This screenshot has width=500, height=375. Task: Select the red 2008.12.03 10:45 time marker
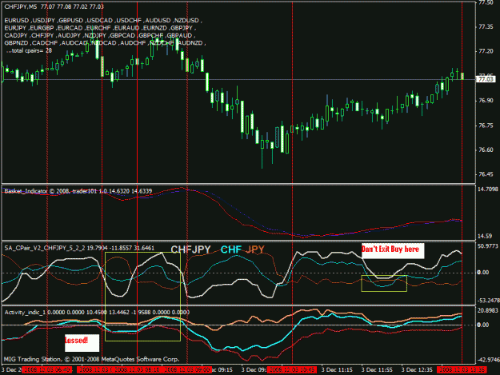pos(292,370)
